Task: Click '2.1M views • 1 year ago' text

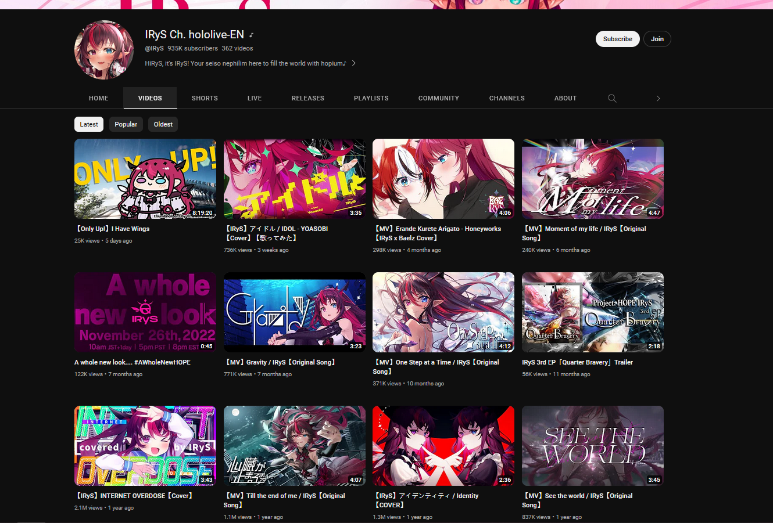Action: (104, 508)
